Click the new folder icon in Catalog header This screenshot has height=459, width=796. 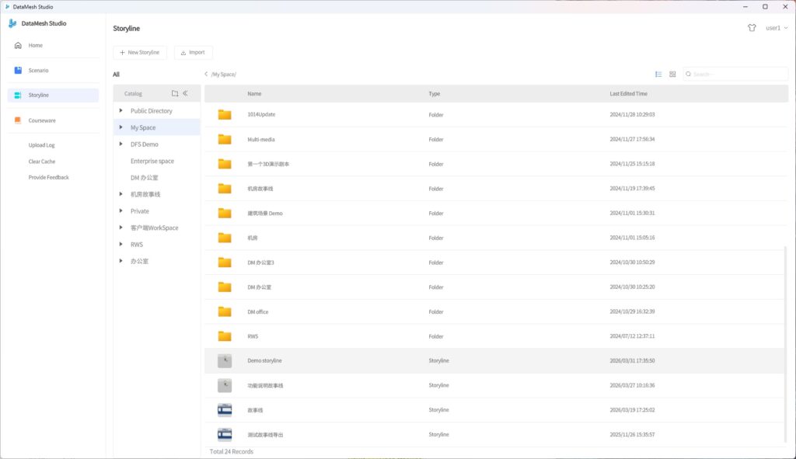pyautogui.click(x=175, y=93)
